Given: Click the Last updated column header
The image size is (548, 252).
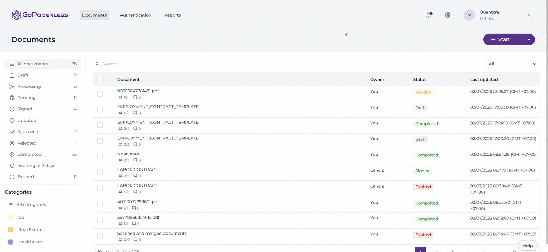Looking at the screenshot, I should 484,79.
